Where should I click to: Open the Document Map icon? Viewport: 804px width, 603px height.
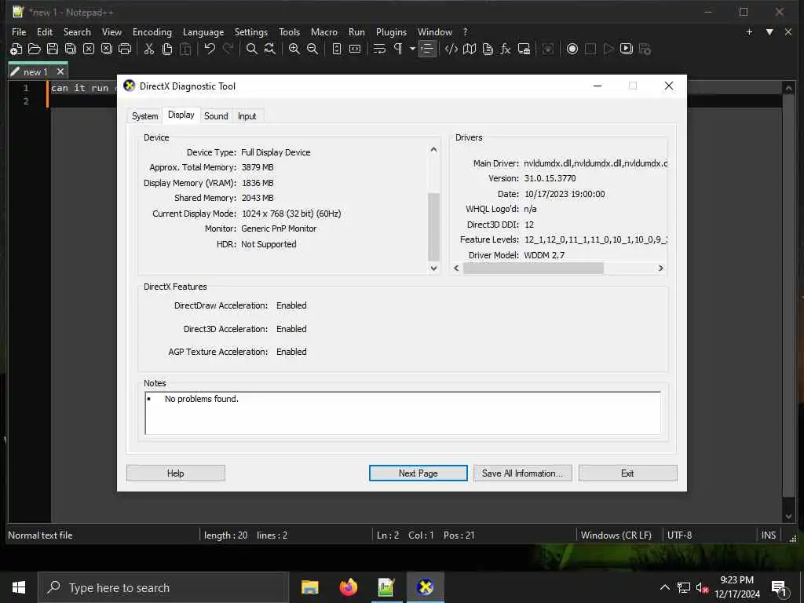[x=470, y=49]
